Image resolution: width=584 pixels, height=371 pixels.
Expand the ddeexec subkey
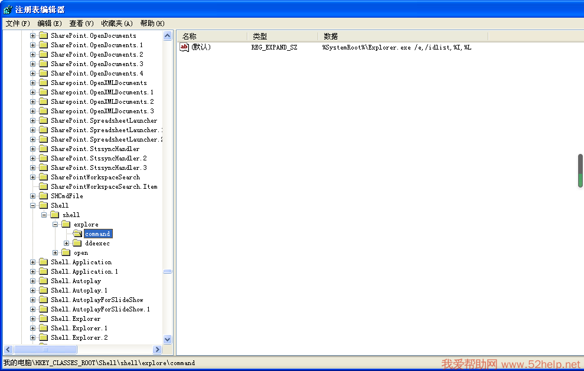[x=67, y=243]
